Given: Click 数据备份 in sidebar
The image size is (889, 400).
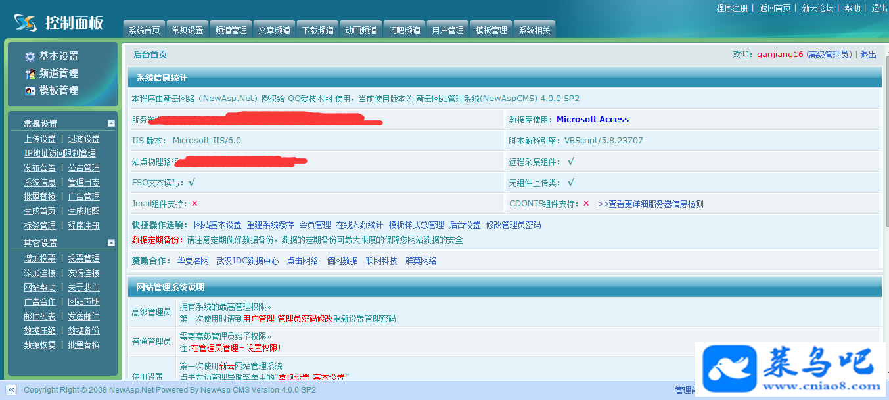Looking at the screenshot, I should [84, 330].
